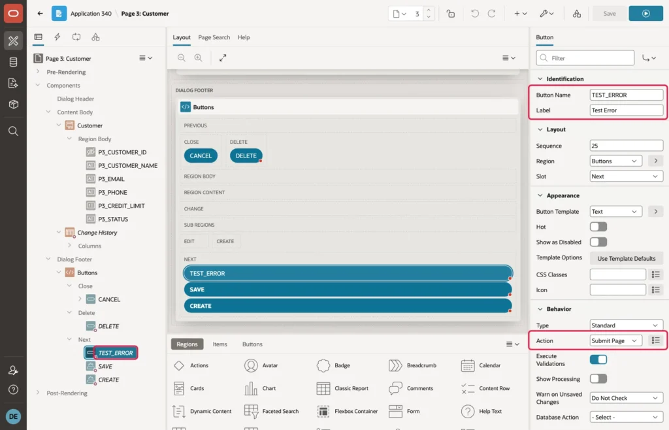669x430 pixels.
Task: Click the Button Name input field
Action: tap(626, 95)
